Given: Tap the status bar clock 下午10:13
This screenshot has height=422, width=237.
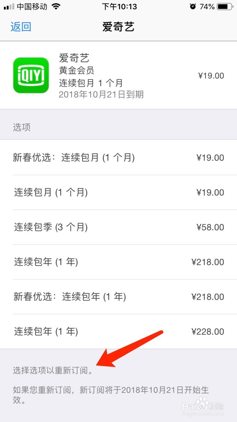Looking at the screenshot, I should [x=119, y=7].
